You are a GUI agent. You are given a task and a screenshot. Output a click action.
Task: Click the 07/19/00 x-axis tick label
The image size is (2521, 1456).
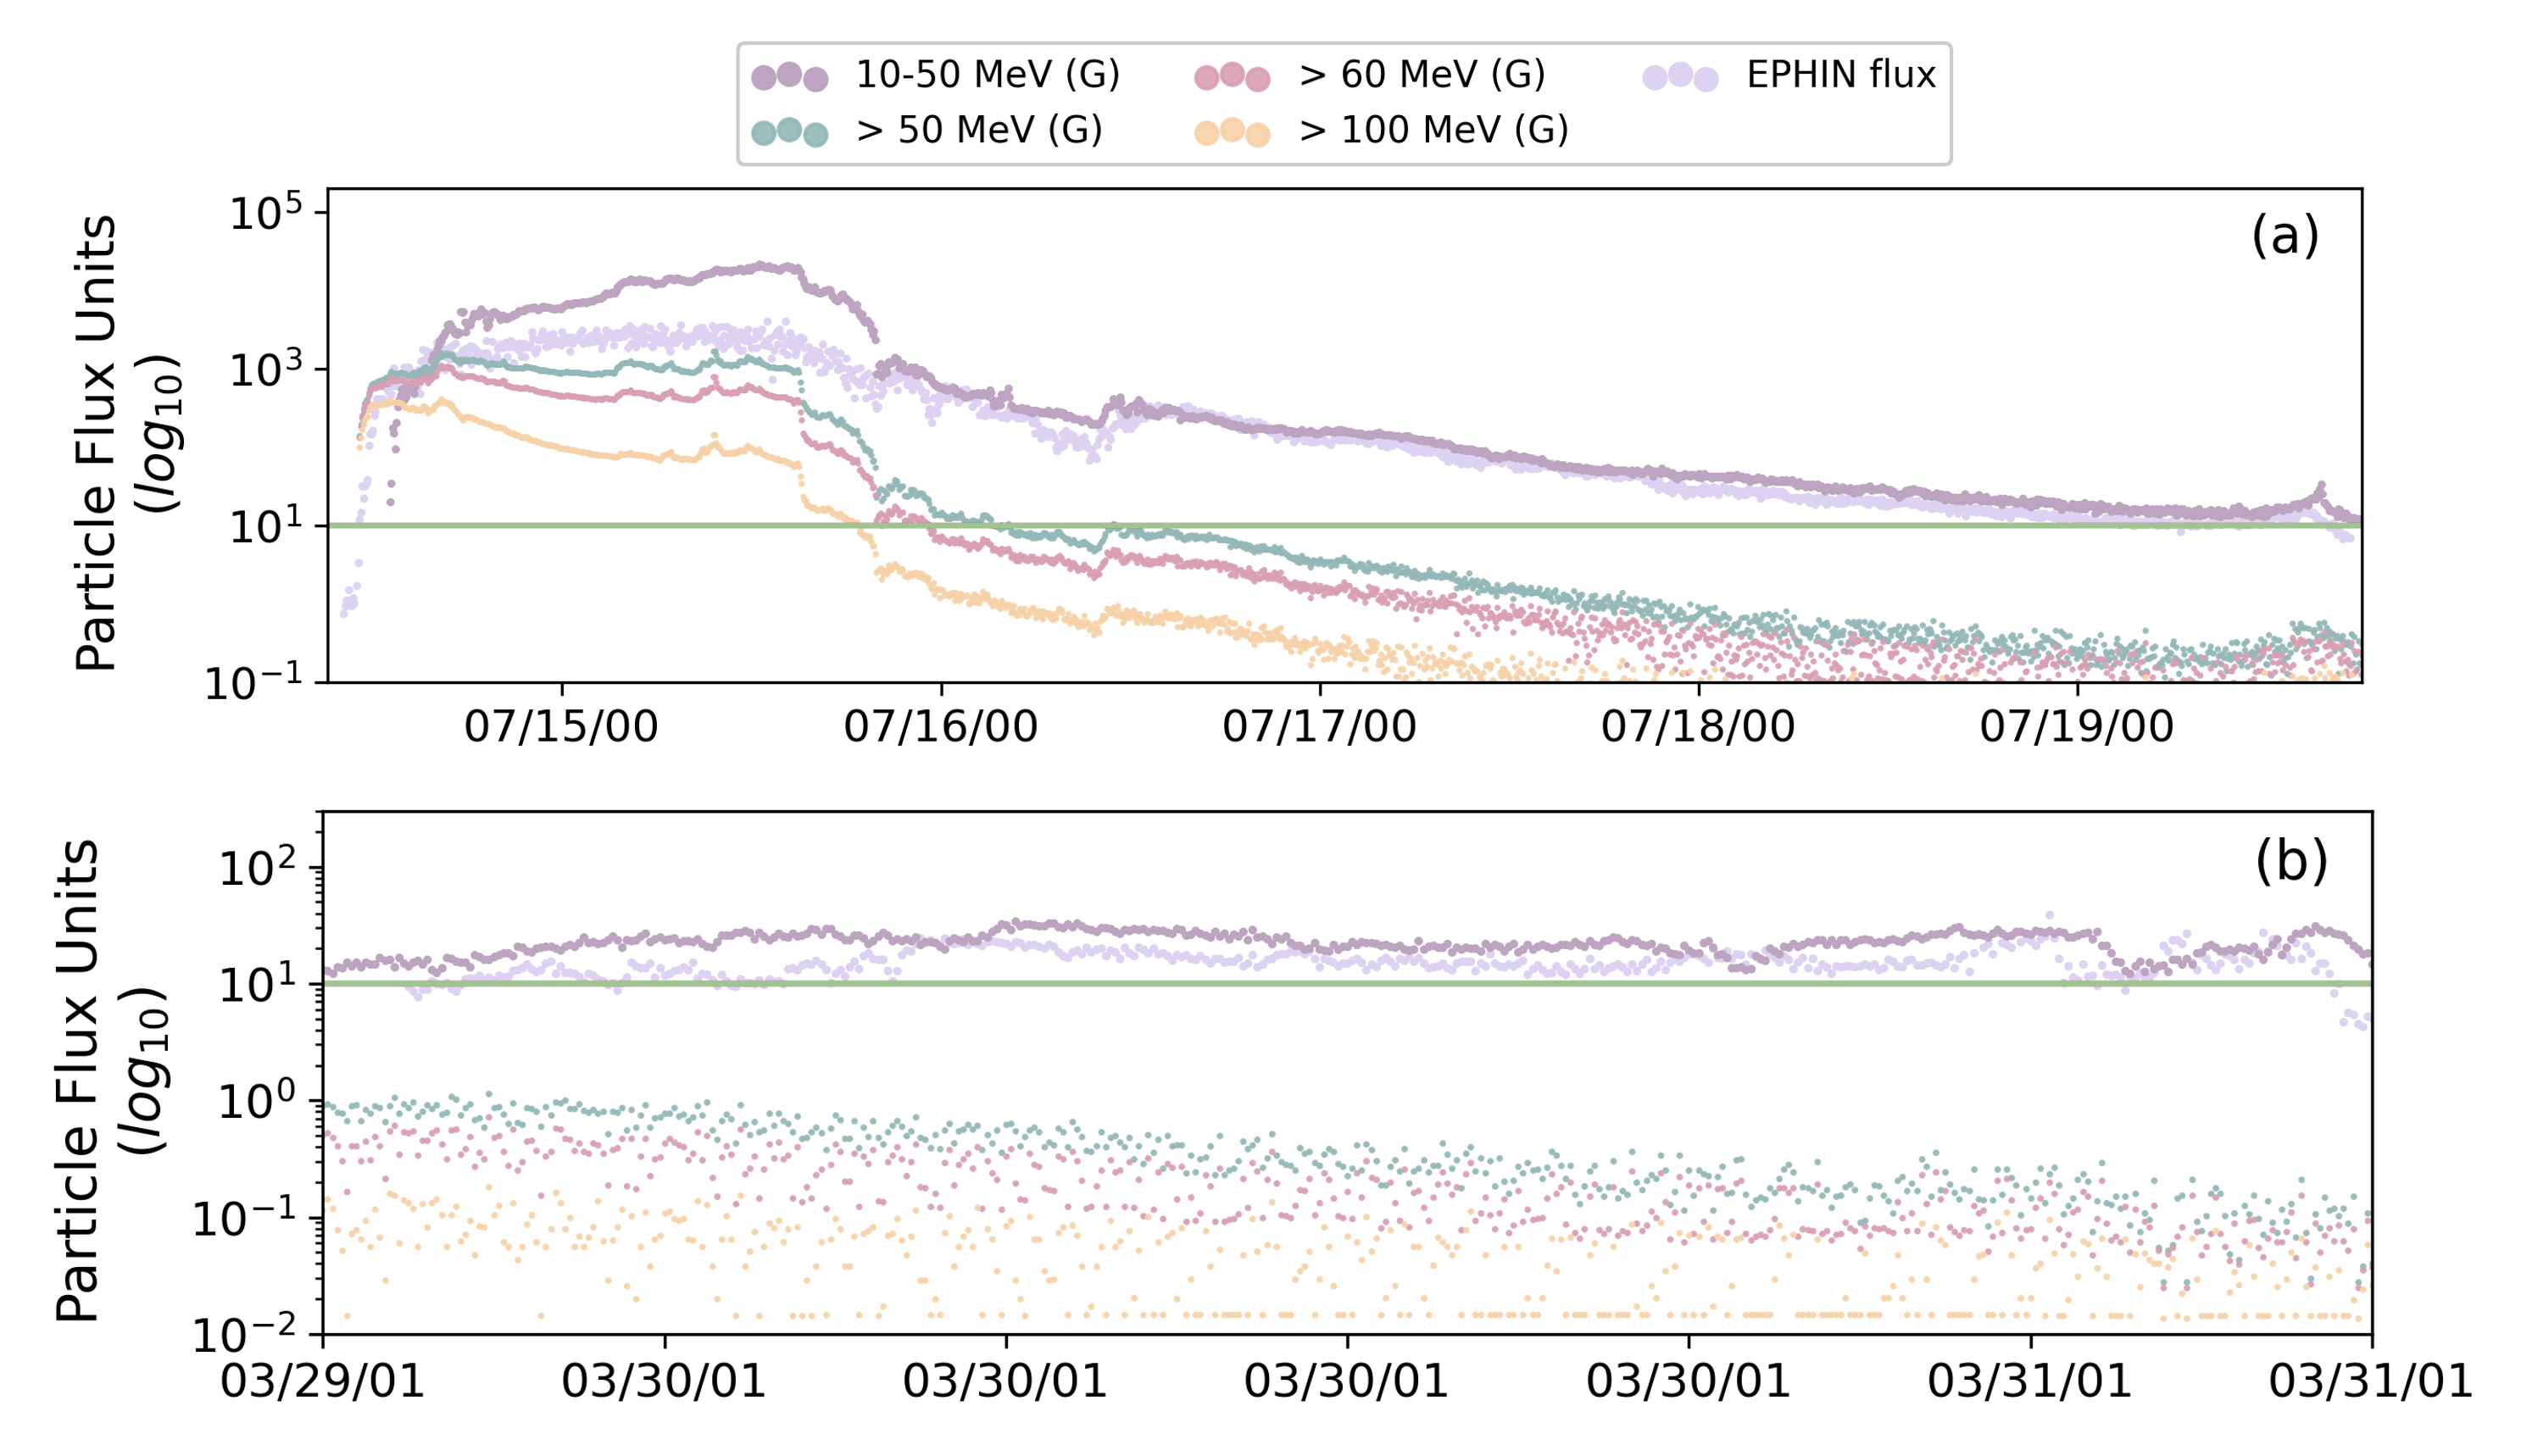(x=2077, y=727)
